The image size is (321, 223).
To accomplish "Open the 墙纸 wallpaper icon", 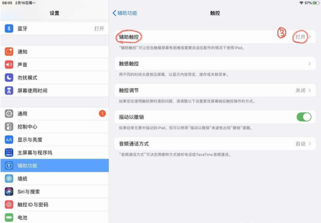I will coord(9,179).
